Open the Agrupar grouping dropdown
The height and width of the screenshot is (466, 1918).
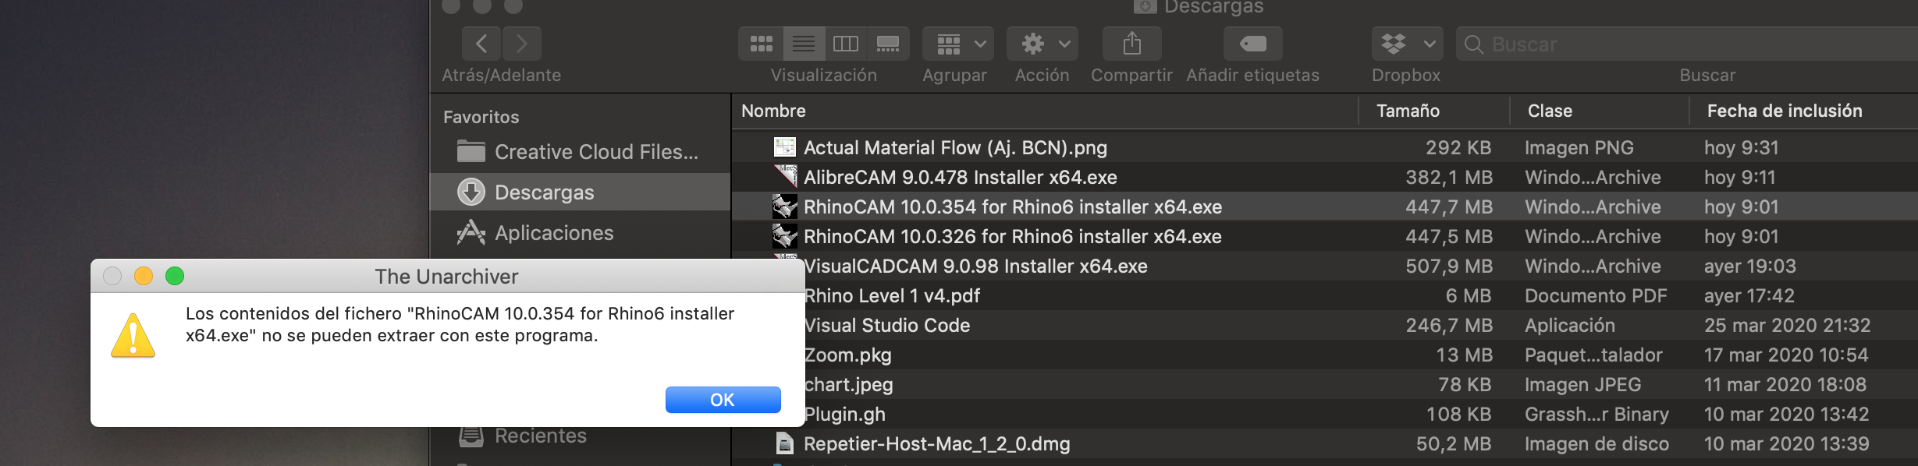click(958, 44)
